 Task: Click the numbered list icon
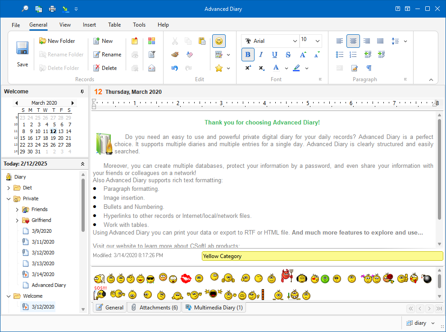coord(353,55)
